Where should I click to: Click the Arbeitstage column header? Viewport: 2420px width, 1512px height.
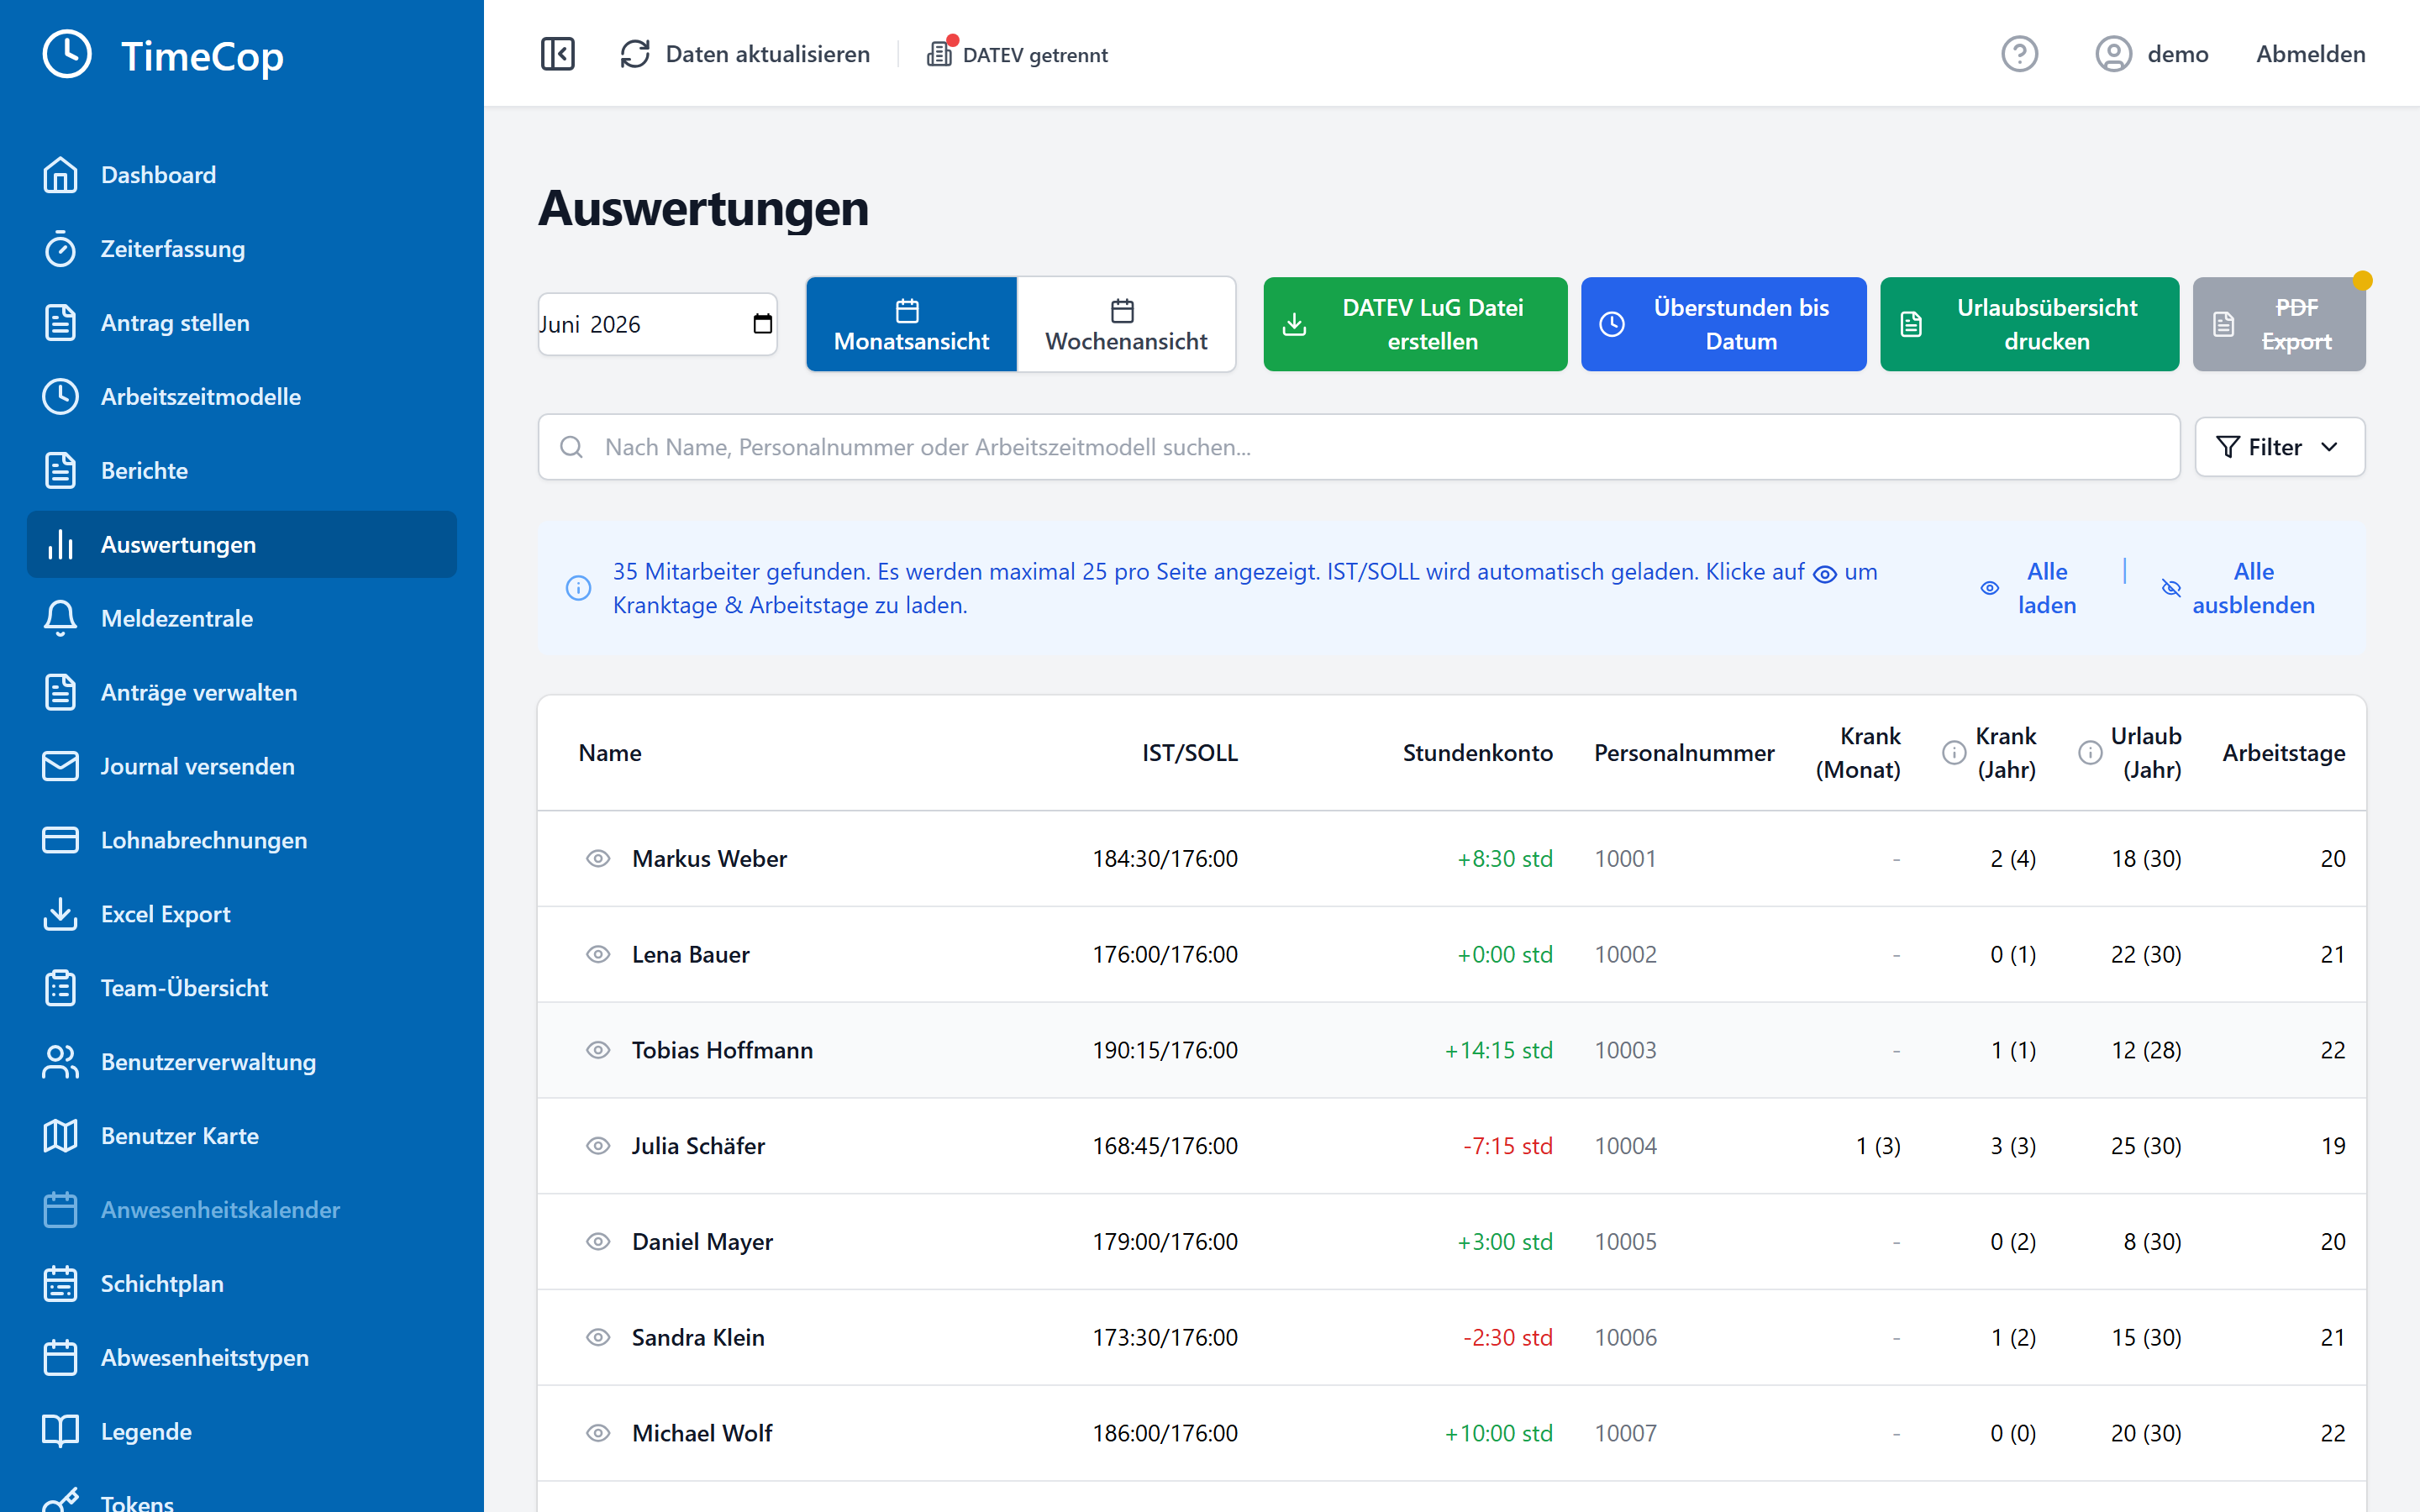(2284, 753)
